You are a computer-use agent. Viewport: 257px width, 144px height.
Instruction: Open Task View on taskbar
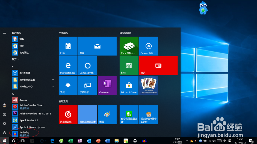tap(23, 141)
